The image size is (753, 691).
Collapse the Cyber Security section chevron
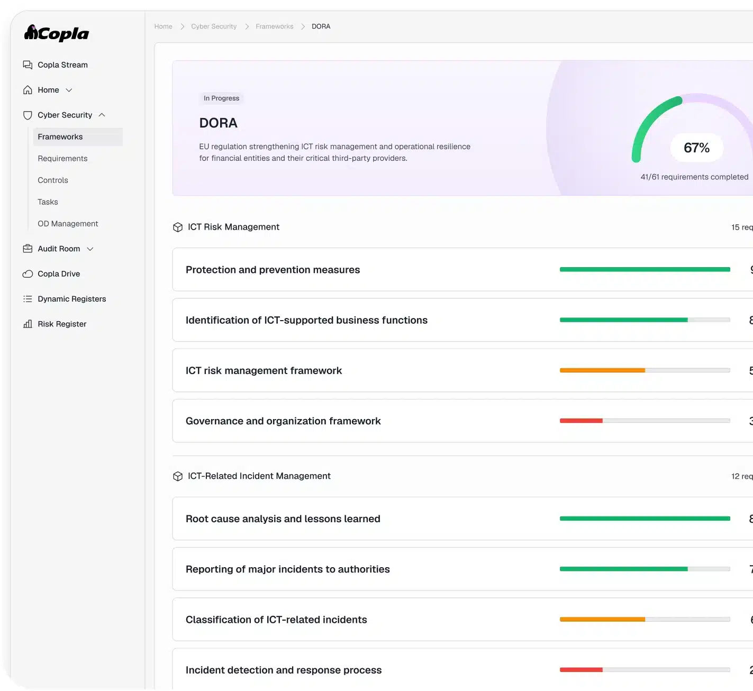(102, 115)
